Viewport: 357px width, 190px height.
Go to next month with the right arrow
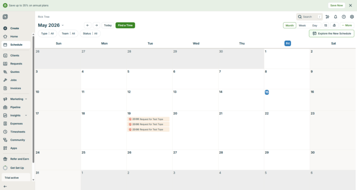pyautogui.click(x=97, y=25)
